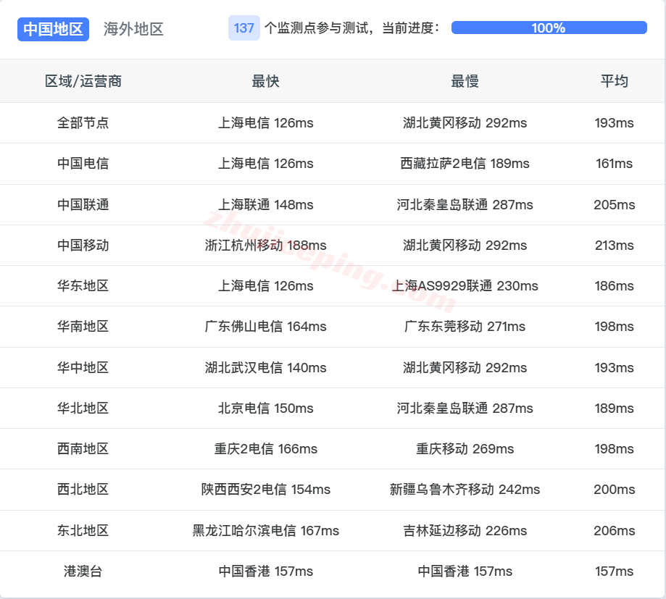Click 193ms average in 华中地区 row

click(614, 368)
